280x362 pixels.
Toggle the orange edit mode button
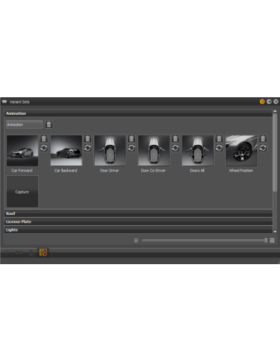(43, 252)
